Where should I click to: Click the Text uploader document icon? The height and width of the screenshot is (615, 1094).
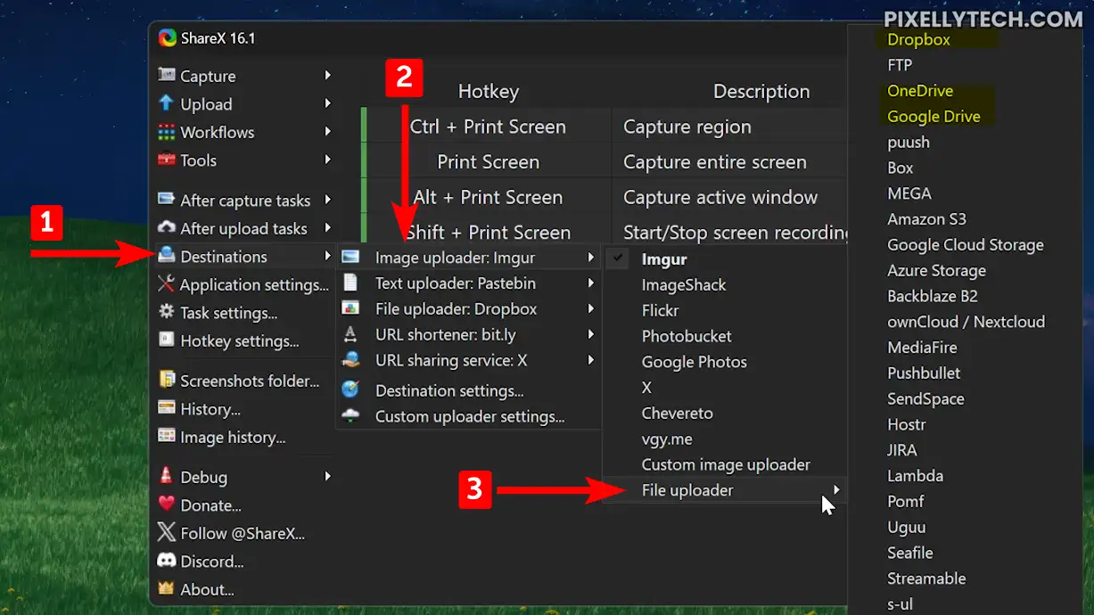click(350, 283)
